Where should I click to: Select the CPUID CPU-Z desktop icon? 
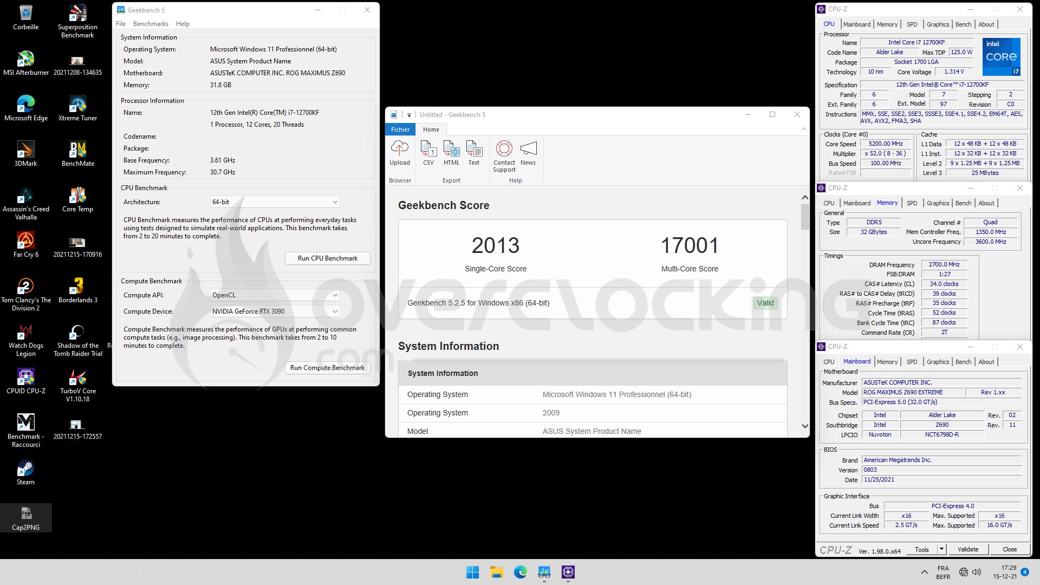[x=26, y=381]
